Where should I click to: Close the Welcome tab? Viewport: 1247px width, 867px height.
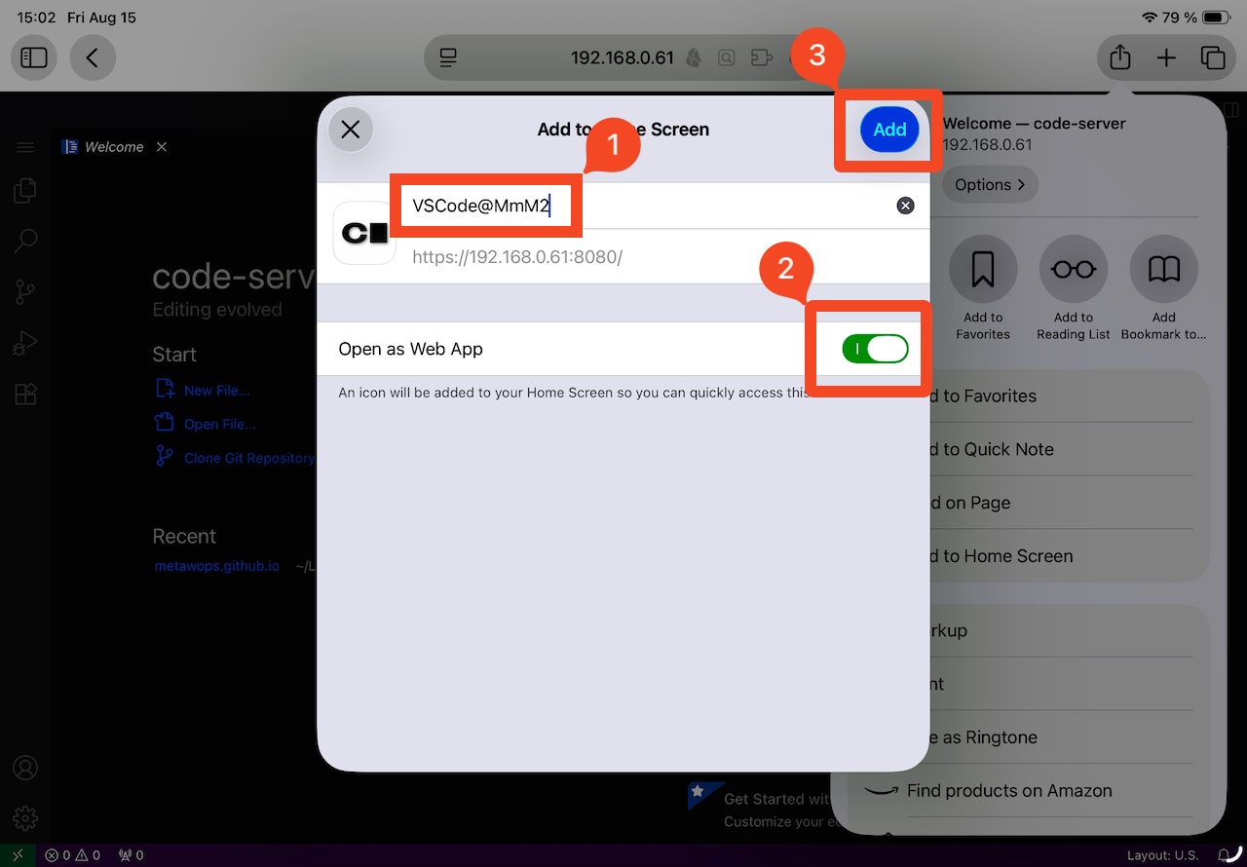[x=162, y=147]
